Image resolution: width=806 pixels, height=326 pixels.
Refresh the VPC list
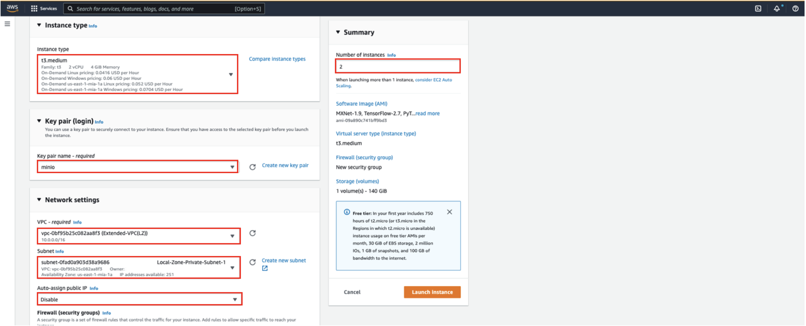pyautogui.click(x=252, y=233)
